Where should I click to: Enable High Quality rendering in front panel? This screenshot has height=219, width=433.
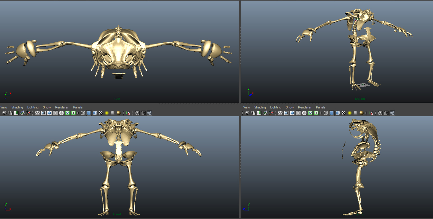[119, 113]
